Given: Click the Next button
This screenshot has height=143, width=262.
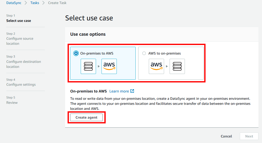Looking at the screenshot, I should [249, 136].
